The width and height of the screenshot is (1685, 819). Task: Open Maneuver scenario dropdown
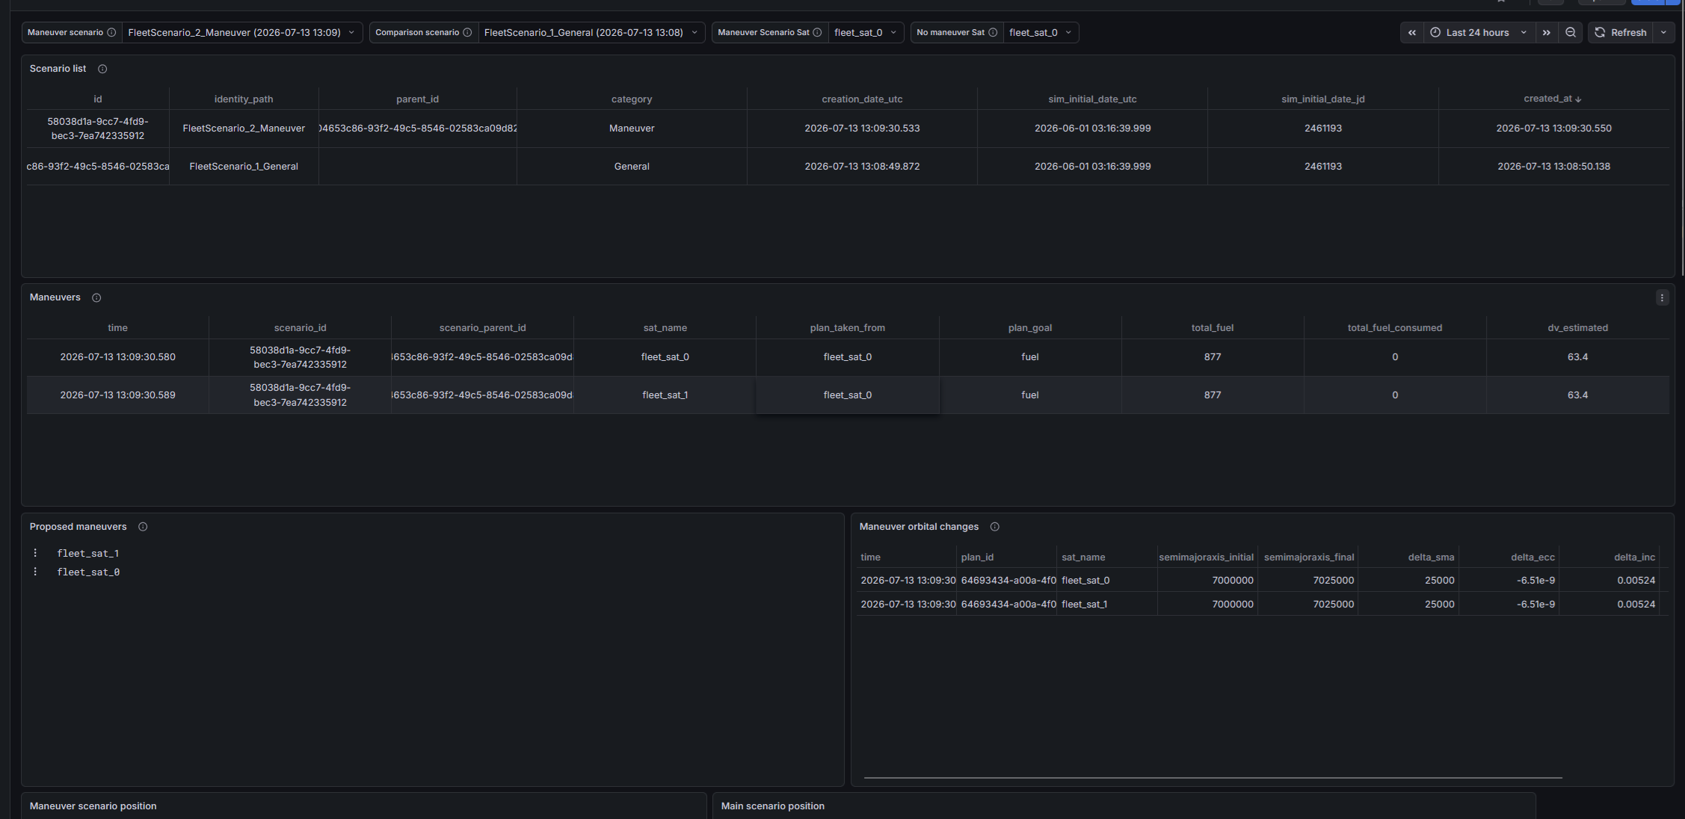[x=242, y=32]
